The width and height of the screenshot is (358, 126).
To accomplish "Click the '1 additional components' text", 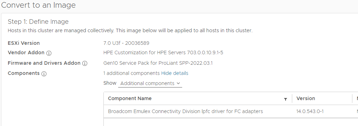I will (132, 73).
